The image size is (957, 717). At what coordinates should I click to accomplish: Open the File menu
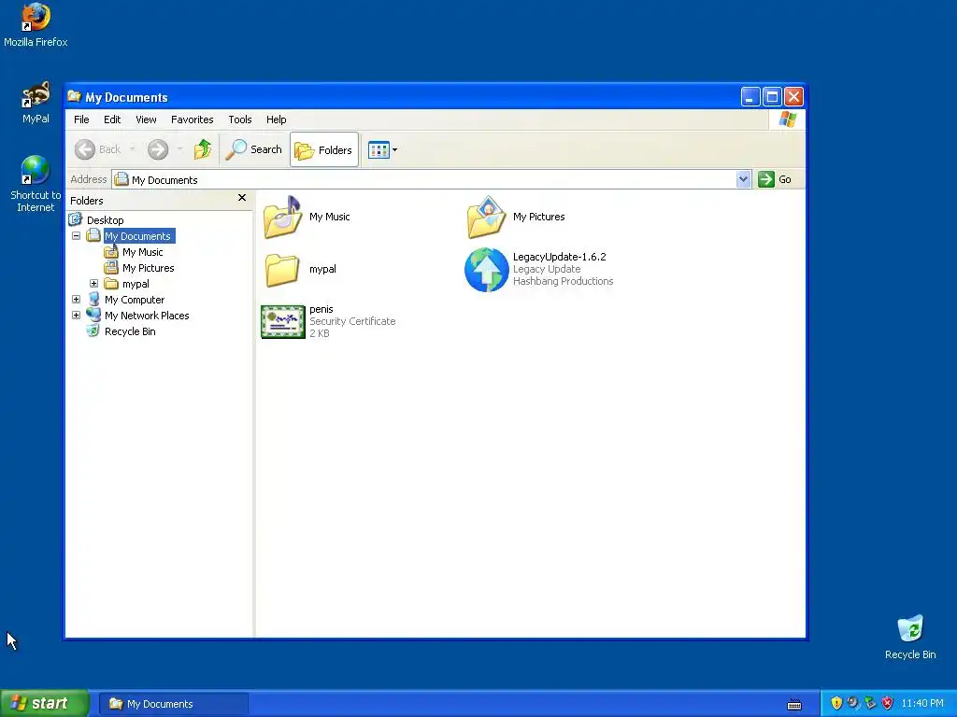click(81, 119)
